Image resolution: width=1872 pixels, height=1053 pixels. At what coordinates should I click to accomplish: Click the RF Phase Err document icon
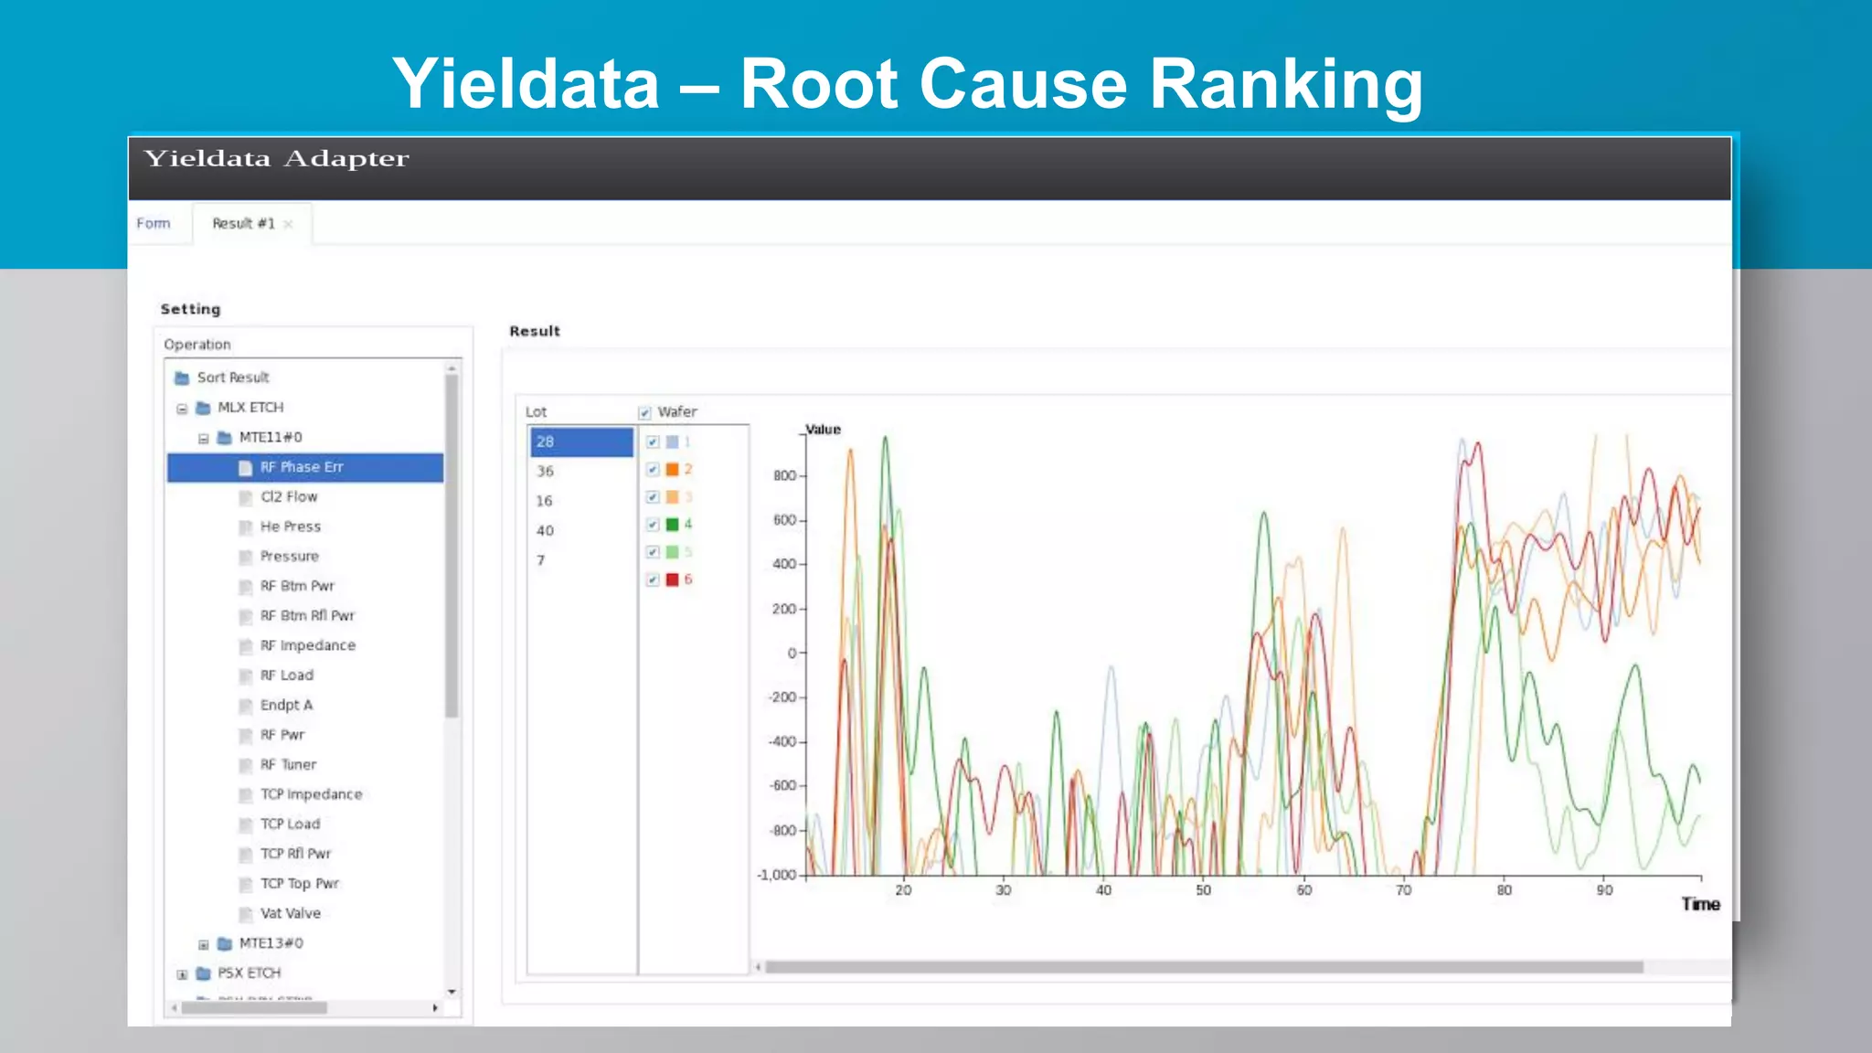245,468
